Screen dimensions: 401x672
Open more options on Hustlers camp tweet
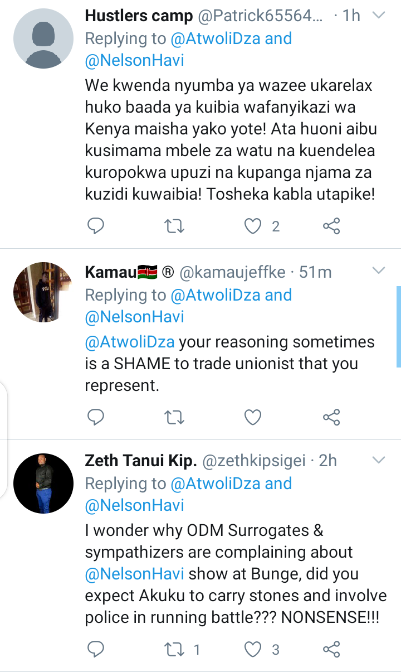tap(379, 16)
